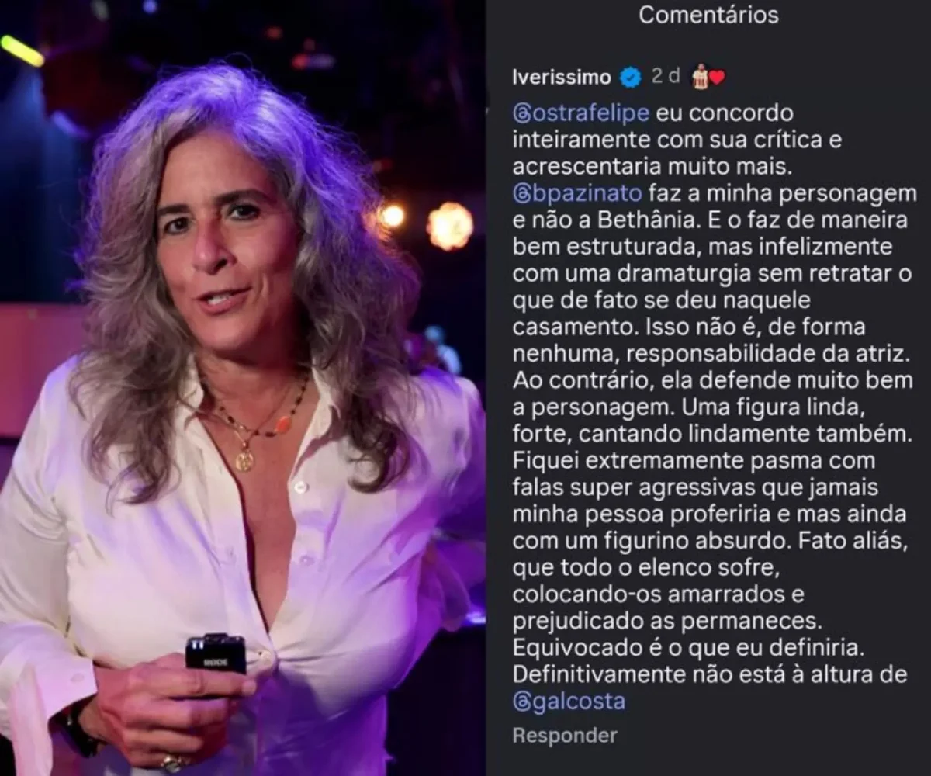This screenshot has height=776, width=931.
Task: Open the lverissimo profile name
Action: coord(562,77)
